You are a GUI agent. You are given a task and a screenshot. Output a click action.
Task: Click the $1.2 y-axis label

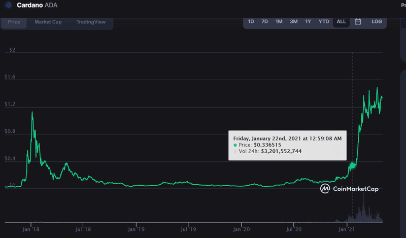(10, 104)
